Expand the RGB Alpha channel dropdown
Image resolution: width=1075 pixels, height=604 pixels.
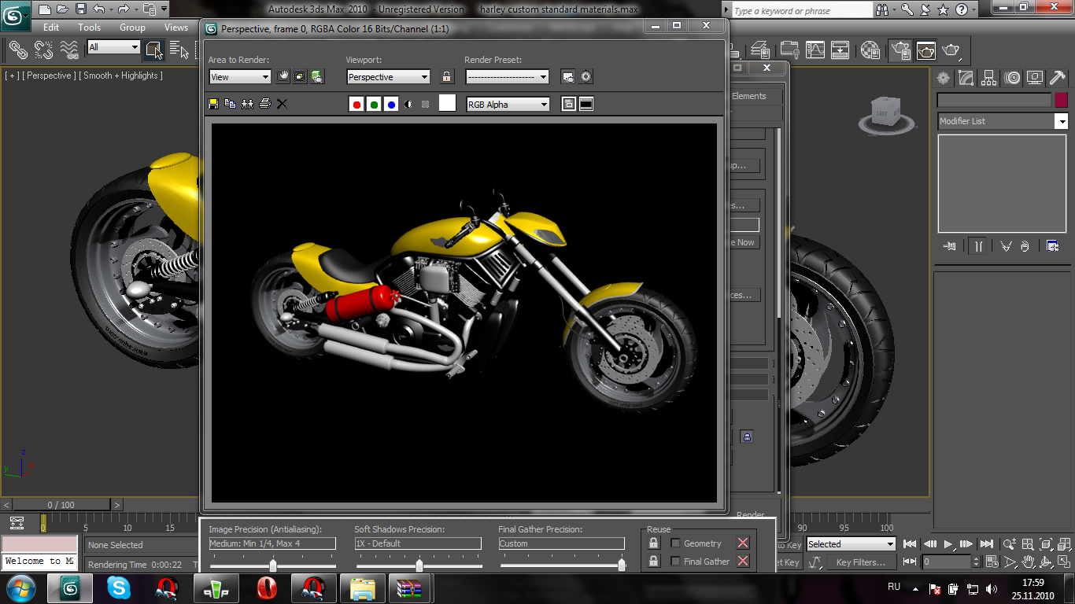[508, 105]
